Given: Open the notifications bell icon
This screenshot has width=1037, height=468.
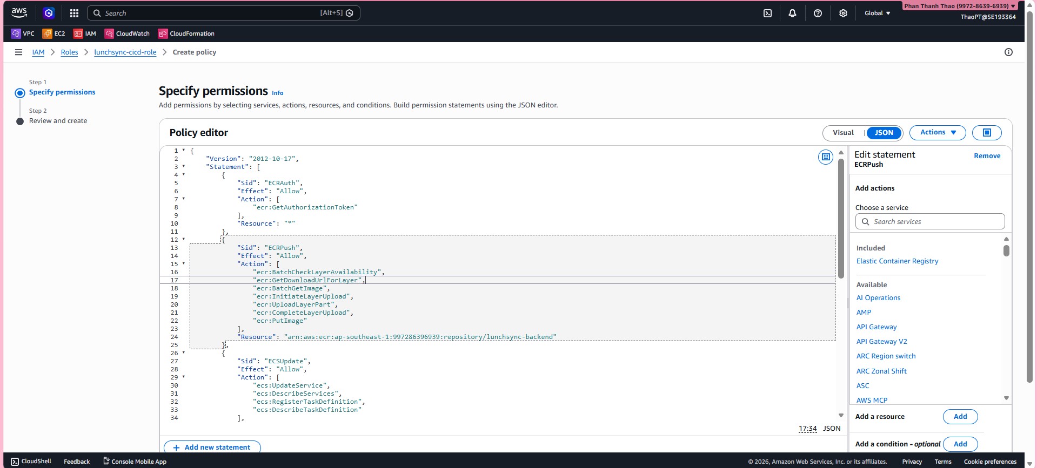Looking at the screenshot, I should coord(792,13).
